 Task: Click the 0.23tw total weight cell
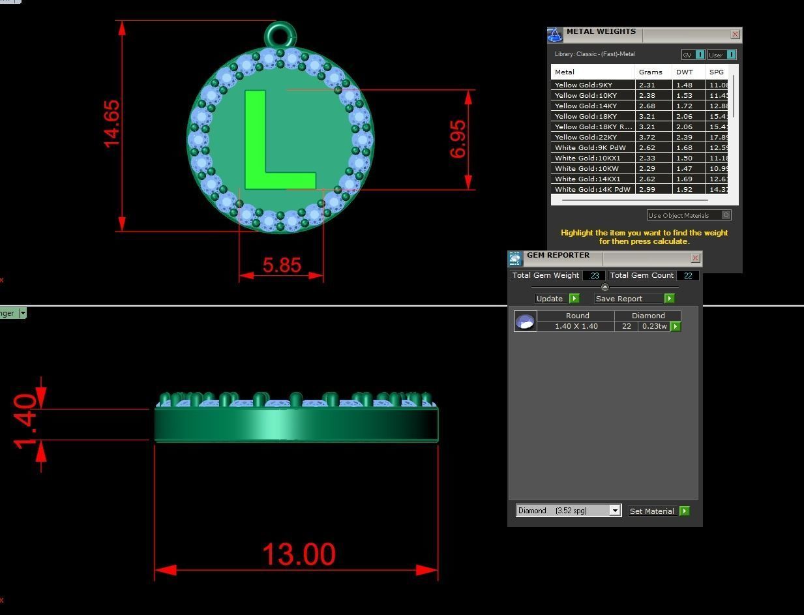(x=654, y=326)
